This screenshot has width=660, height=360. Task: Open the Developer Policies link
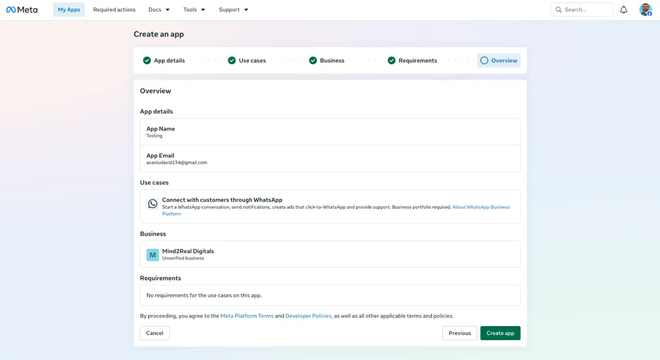pos(309,316)
